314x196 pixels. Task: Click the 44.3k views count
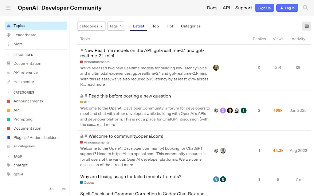[278, 151]
